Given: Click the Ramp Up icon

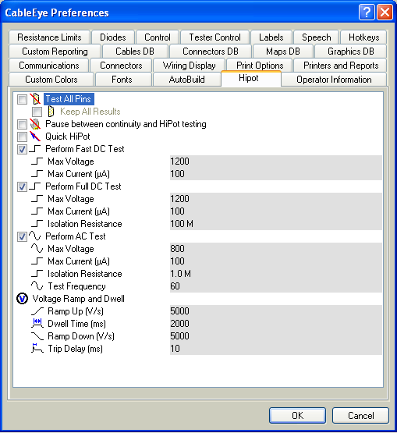Looking at the screenshot, I should point(37,311).
